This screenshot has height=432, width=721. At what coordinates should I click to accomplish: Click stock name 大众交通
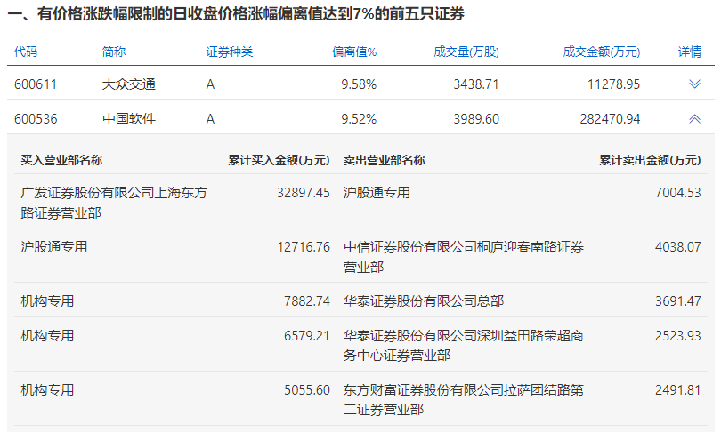(x=129, y=84)
